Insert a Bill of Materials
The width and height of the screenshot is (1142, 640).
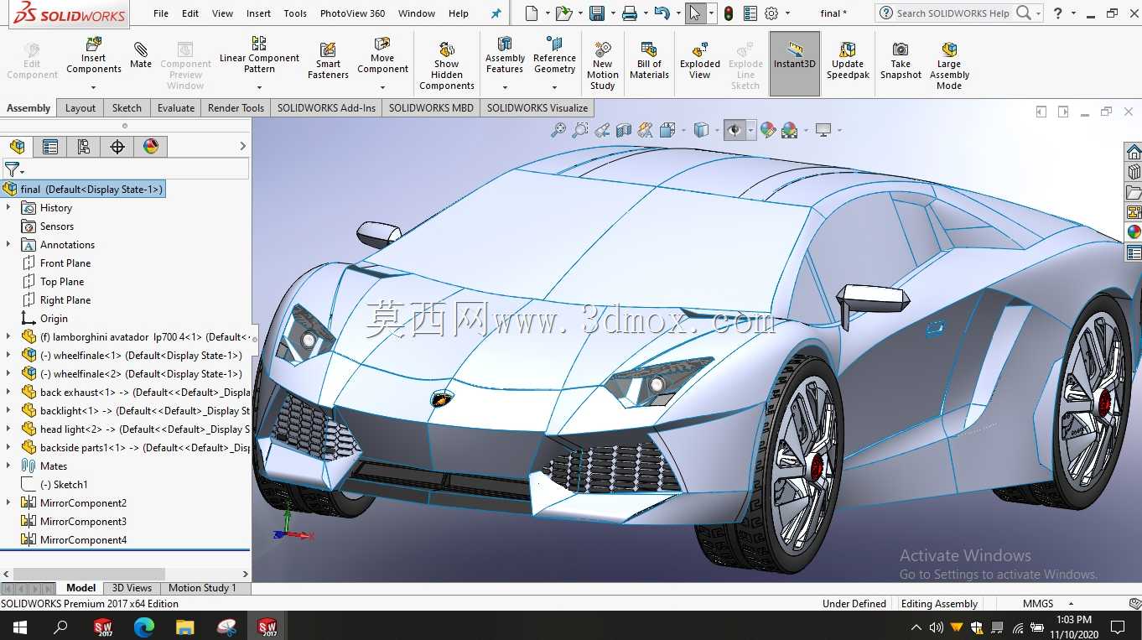[x=649, y=60]
